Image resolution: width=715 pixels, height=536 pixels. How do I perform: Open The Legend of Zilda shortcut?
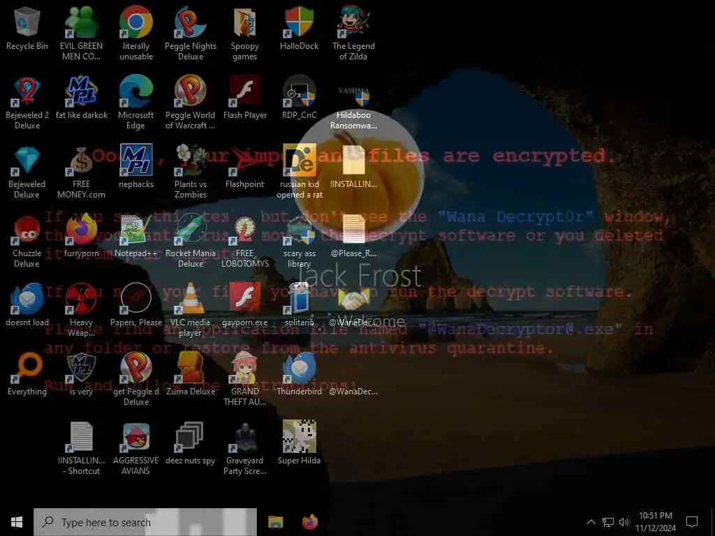pyautogui.click(x=353, y=33)
